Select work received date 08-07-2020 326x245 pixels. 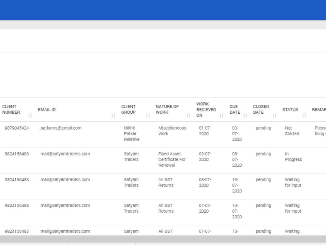coord(205,183)
